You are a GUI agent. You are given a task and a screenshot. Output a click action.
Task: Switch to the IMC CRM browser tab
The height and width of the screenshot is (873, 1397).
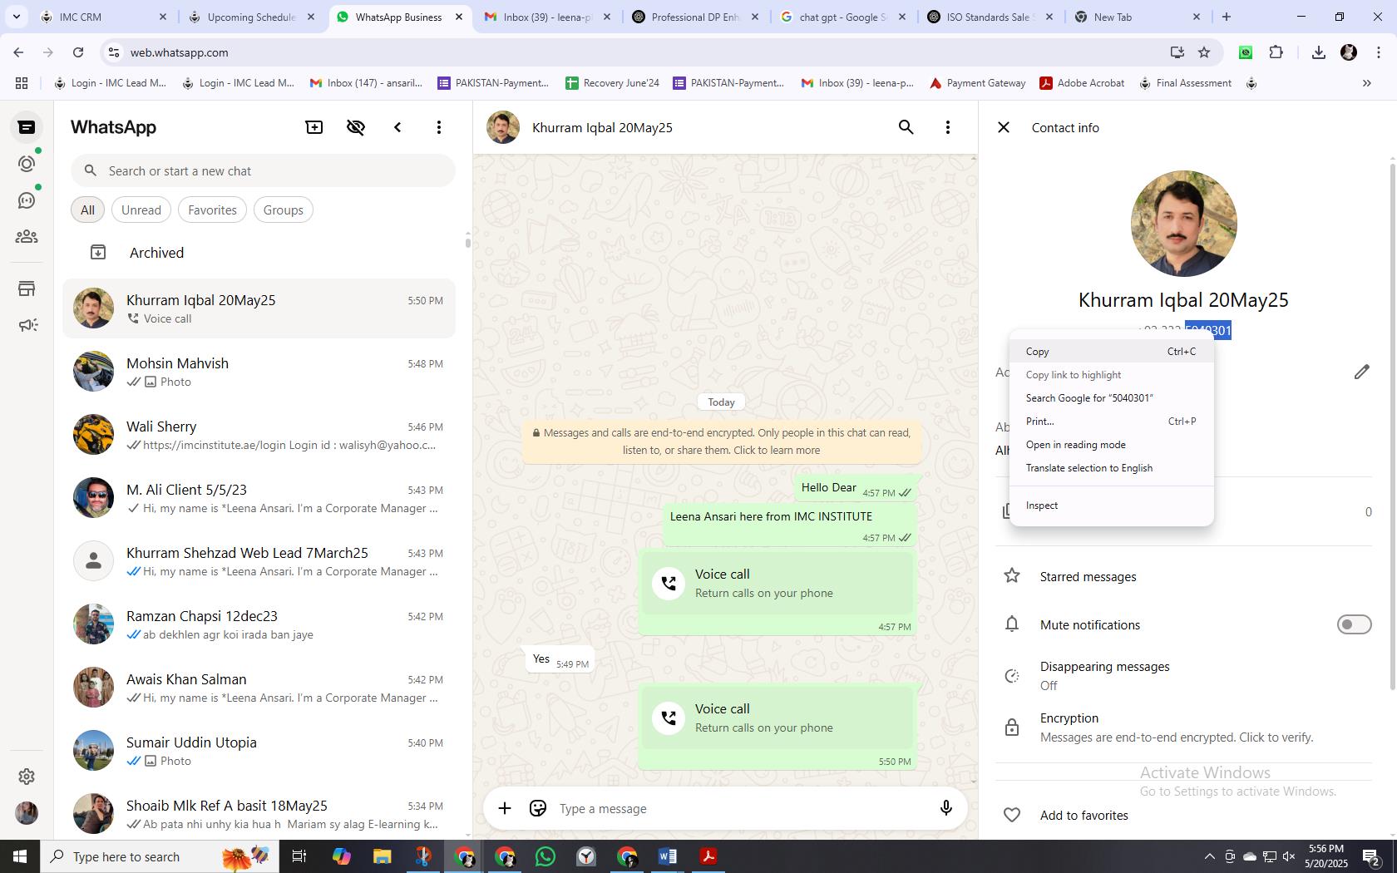[x=104, y=17]
